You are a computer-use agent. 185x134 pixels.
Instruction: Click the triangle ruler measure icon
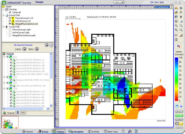click(x=181, y=35)
